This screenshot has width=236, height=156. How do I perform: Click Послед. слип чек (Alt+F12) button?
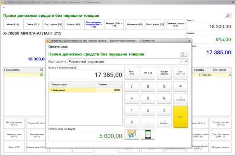(220, 123)
